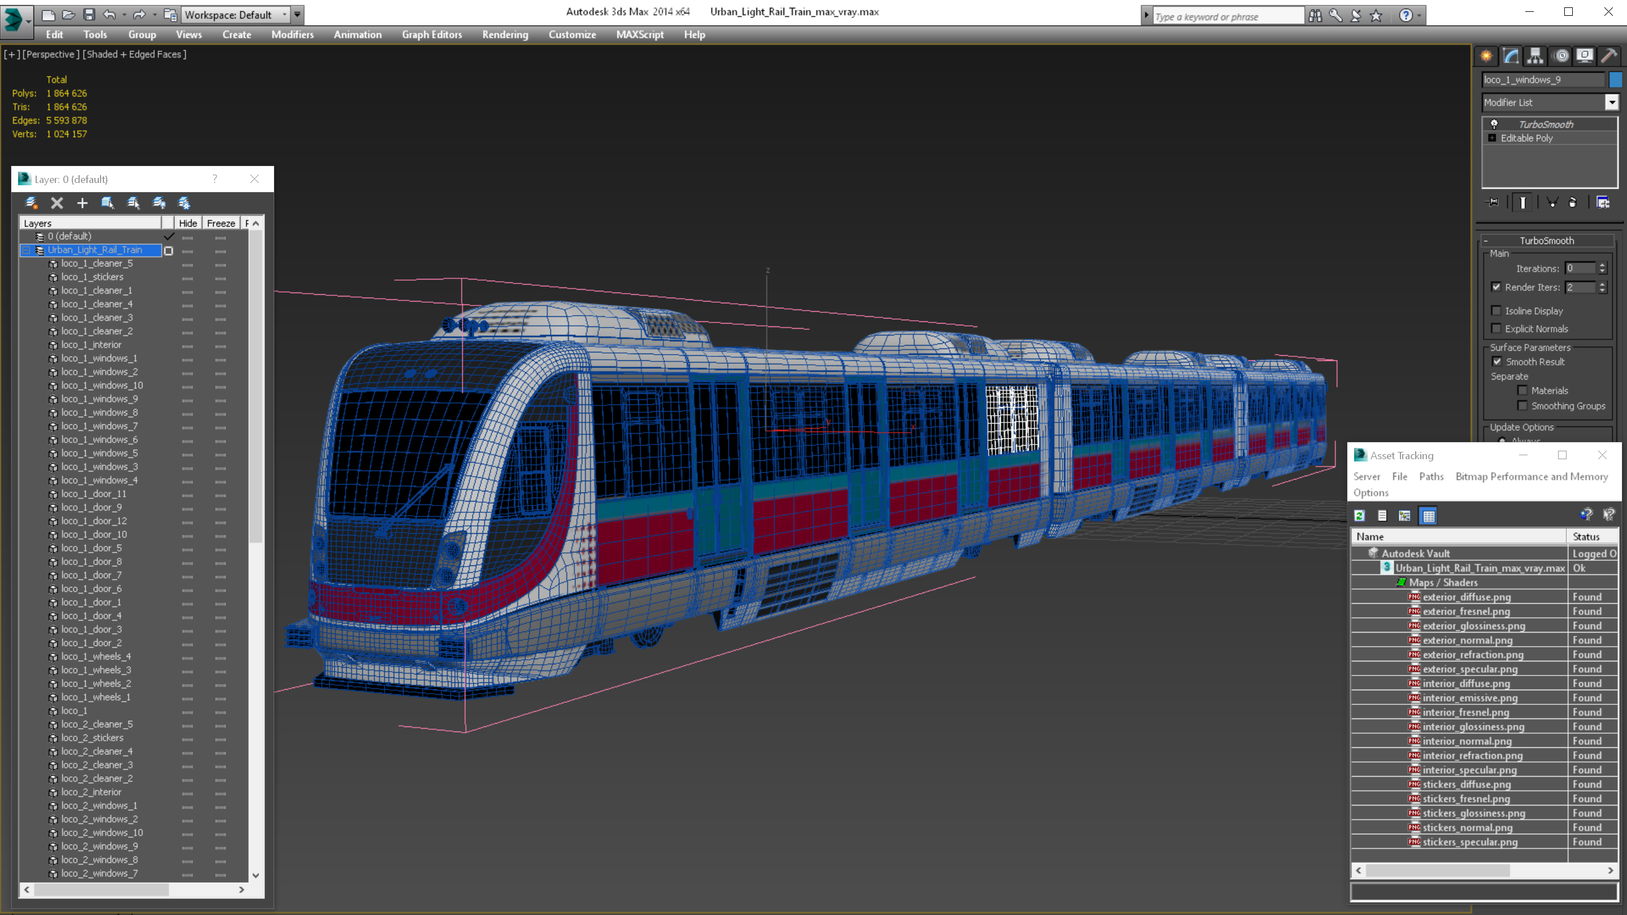The height and width of the screenshot is (915, 1627).
Task: Open the Utilities panel hammer icon
Action: (1609, 56)
